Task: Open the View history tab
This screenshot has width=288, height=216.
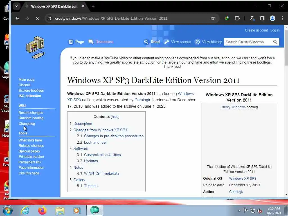Action: coord(208,42)
